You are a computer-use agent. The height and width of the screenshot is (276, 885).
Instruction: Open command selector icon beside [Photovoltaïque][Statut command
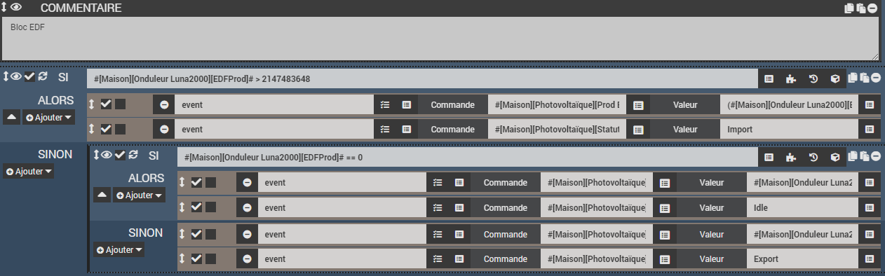(x=638, y=129)
